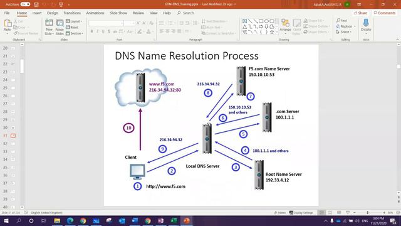
Task: Select the Star shape in gallery
Action: [x=272, y=32]
